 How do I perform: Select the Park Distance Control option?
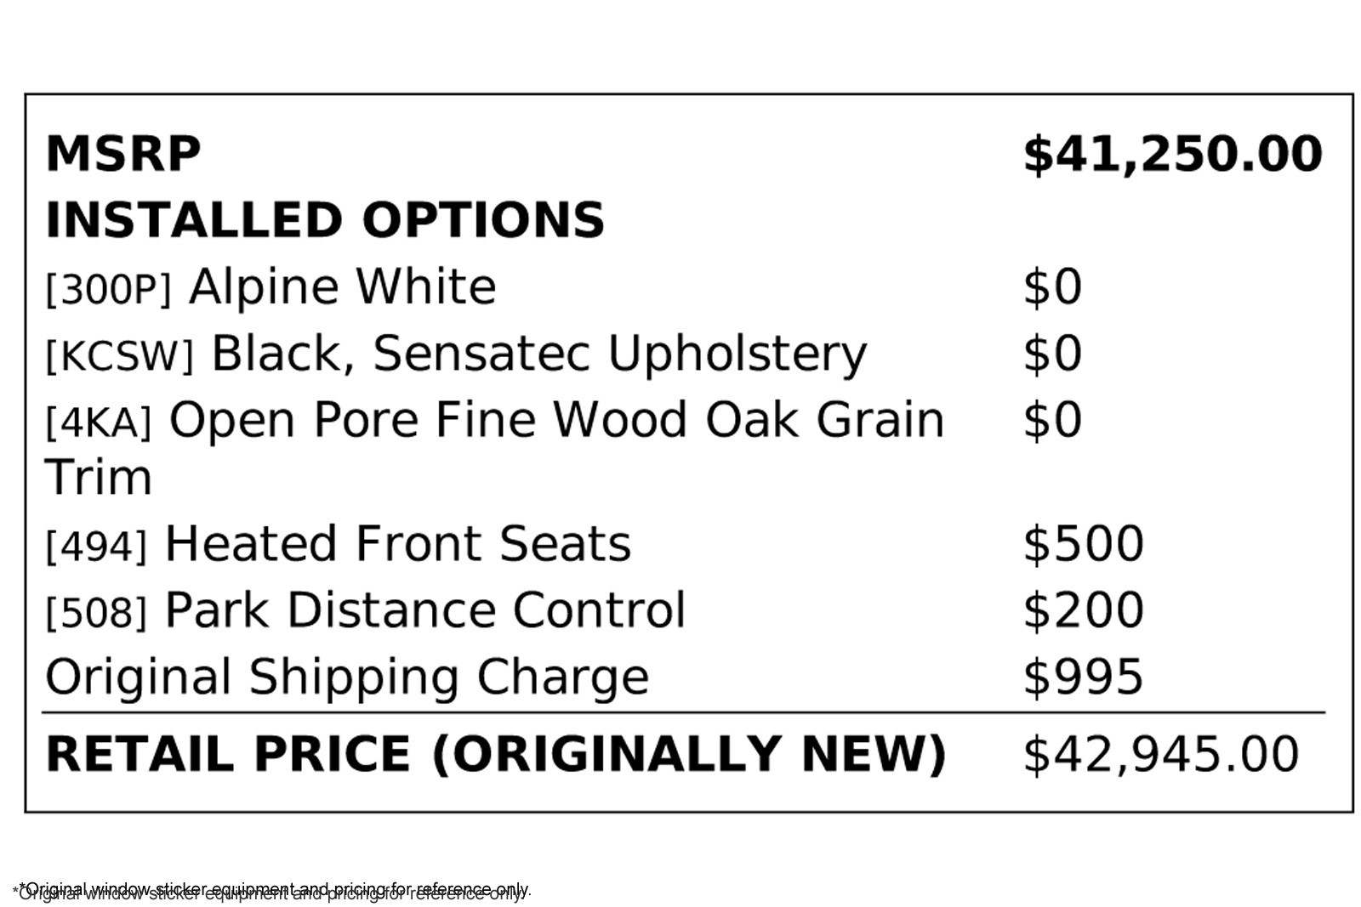coord(424,610)
